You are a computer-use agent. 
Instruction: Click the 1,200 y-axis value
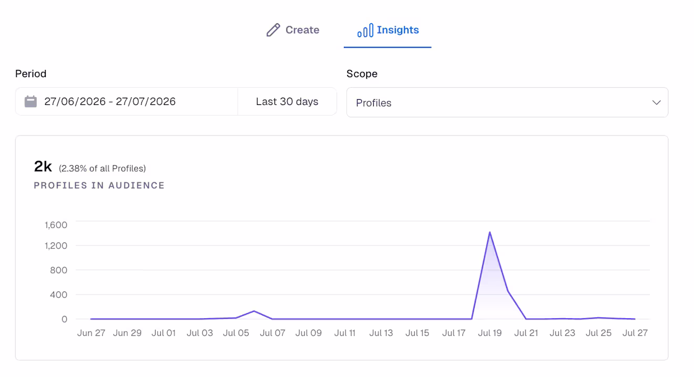(56, 245)
